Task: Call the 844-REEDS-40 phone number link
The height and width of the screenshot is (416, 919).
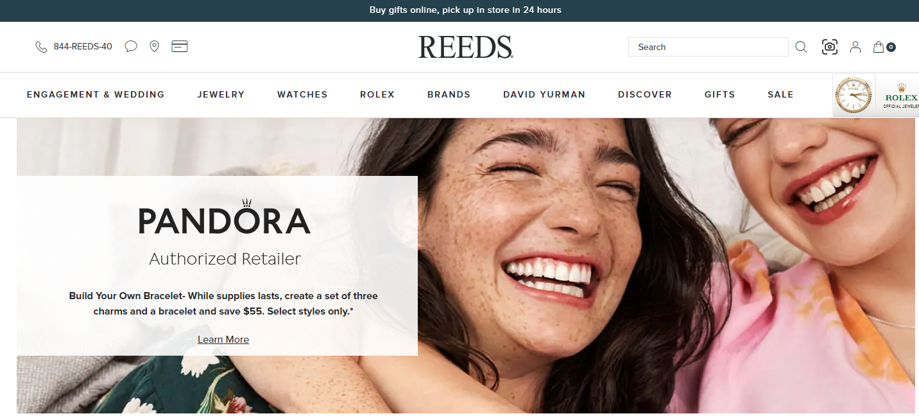Action: click(x=83, y=47)
